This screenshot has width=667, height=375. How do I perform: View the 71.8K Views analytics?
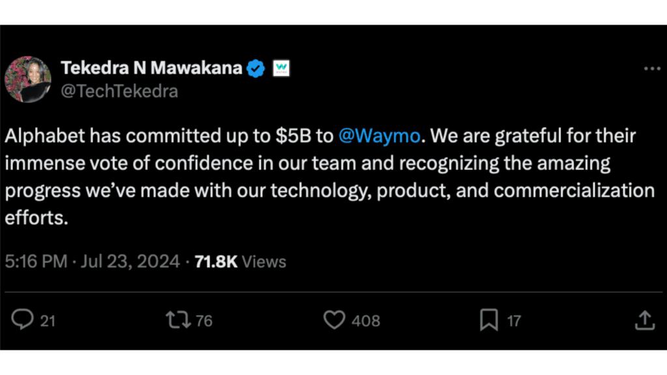(x=240, y=262)
